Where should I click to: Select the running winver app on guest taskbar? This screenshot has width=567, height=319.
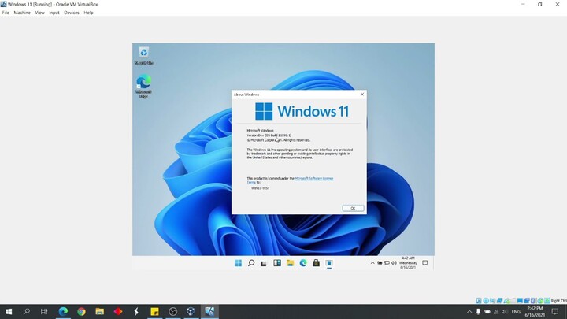pos(329,263)
